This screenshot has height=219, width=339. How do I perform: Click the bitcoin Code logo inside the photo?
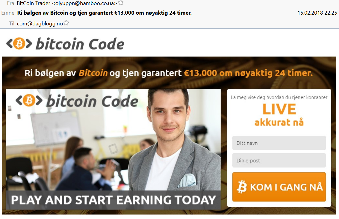77,101
